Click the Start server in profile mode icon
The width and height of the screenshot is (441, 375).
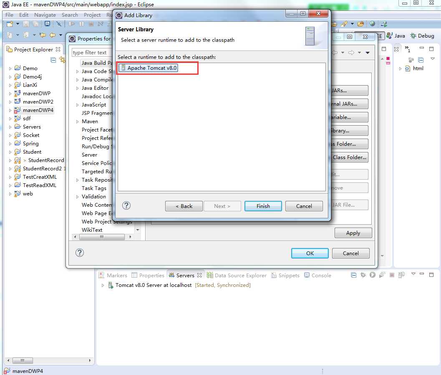pos(382,275)
